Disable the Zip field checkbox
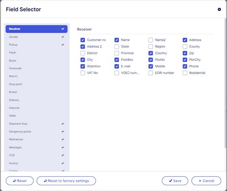The width and height of the screenshot is (227, 191). (185, 53)
